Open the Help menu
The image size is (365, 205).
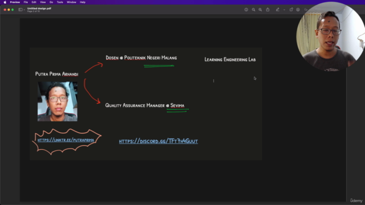[83, 2]
